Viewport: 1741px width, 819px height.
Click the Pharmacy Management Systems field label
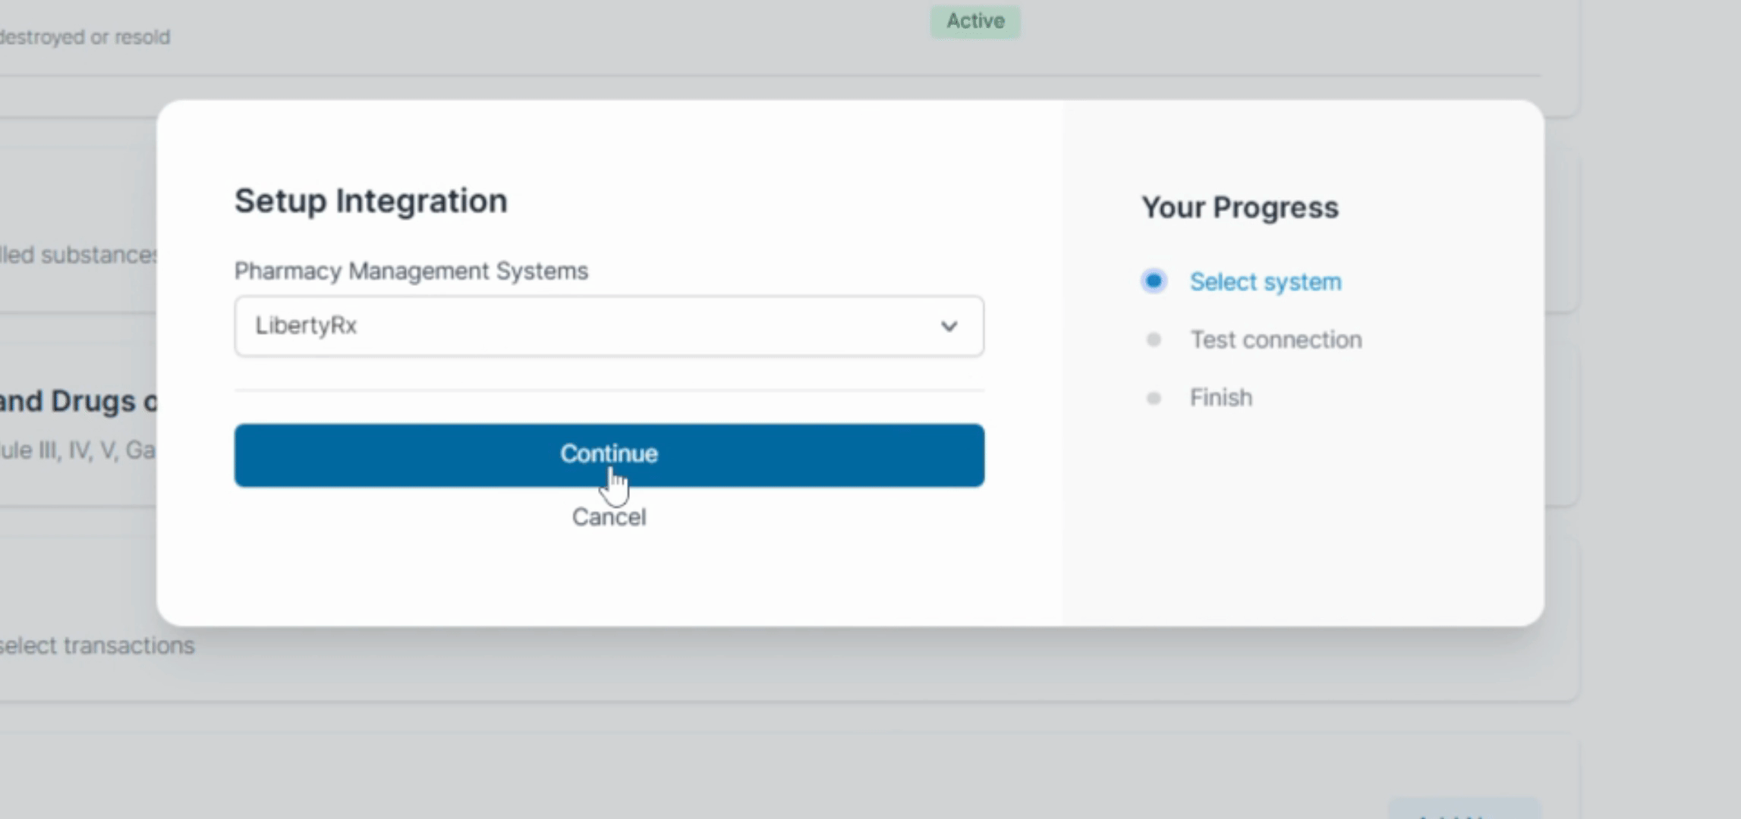(x=411, y=271)
